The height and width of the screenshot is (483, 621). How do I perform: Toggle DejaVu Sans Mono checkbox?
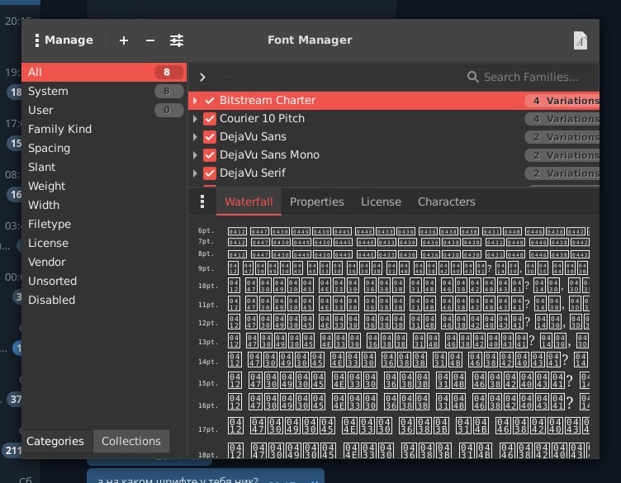(x=210, y=155)
